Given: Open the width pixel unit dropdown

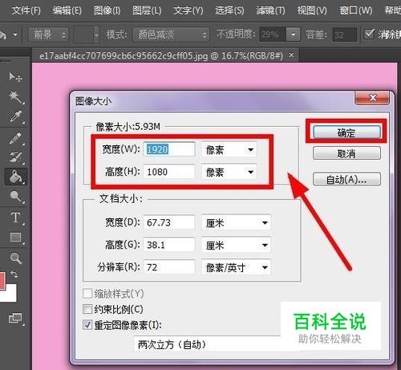Looking at the screenshot, I should click(x=229, y=149).
